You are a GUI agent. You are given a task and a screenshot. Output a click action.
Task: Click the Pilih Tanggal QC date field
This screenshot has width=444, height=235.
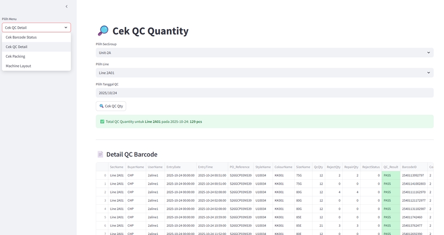click(265, 93)
